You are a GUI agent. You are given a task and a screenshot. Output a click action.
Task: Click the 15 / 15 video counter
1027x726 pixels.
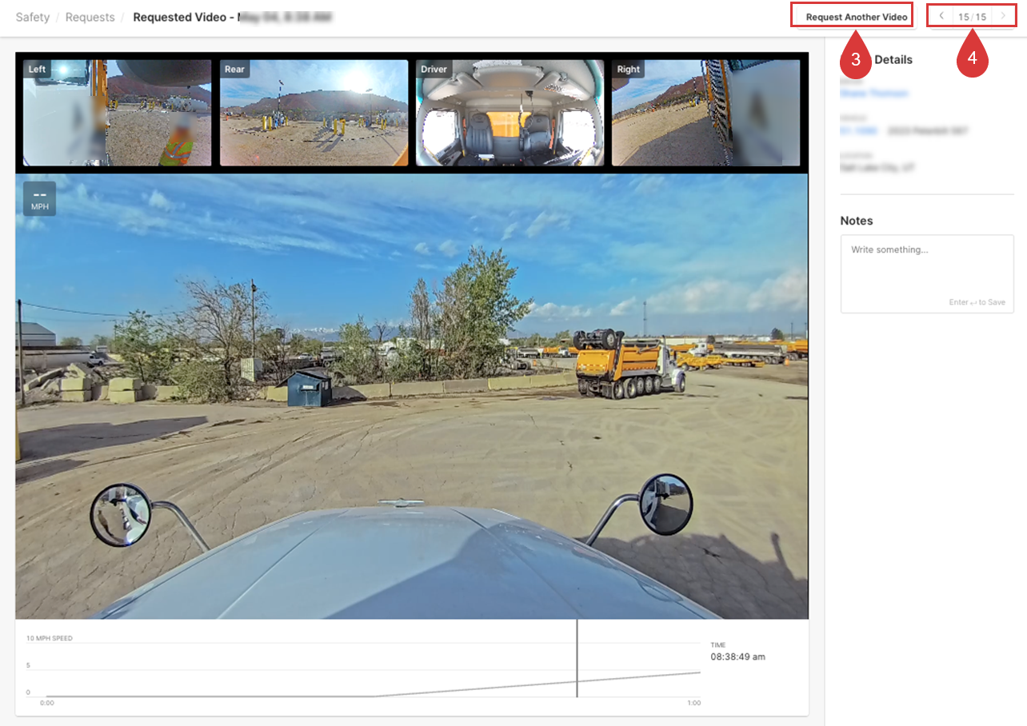pyautogui.click(x=972, y=17)
